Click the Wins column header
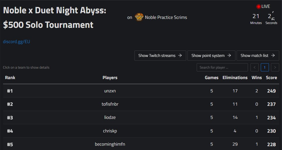Viewport: 282px width, 150px height. [257, 78]
